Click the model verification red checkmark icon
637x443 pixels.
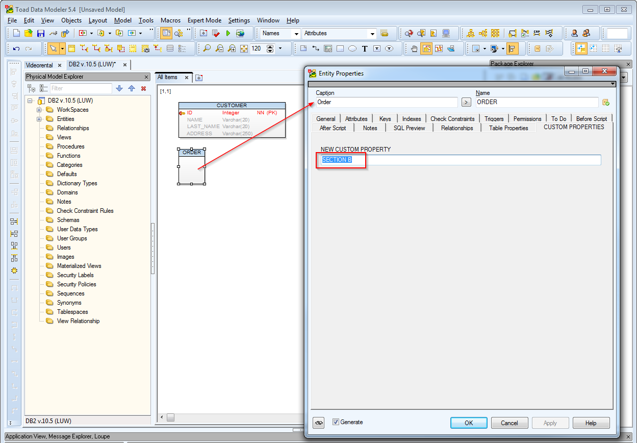coord(216,33)
